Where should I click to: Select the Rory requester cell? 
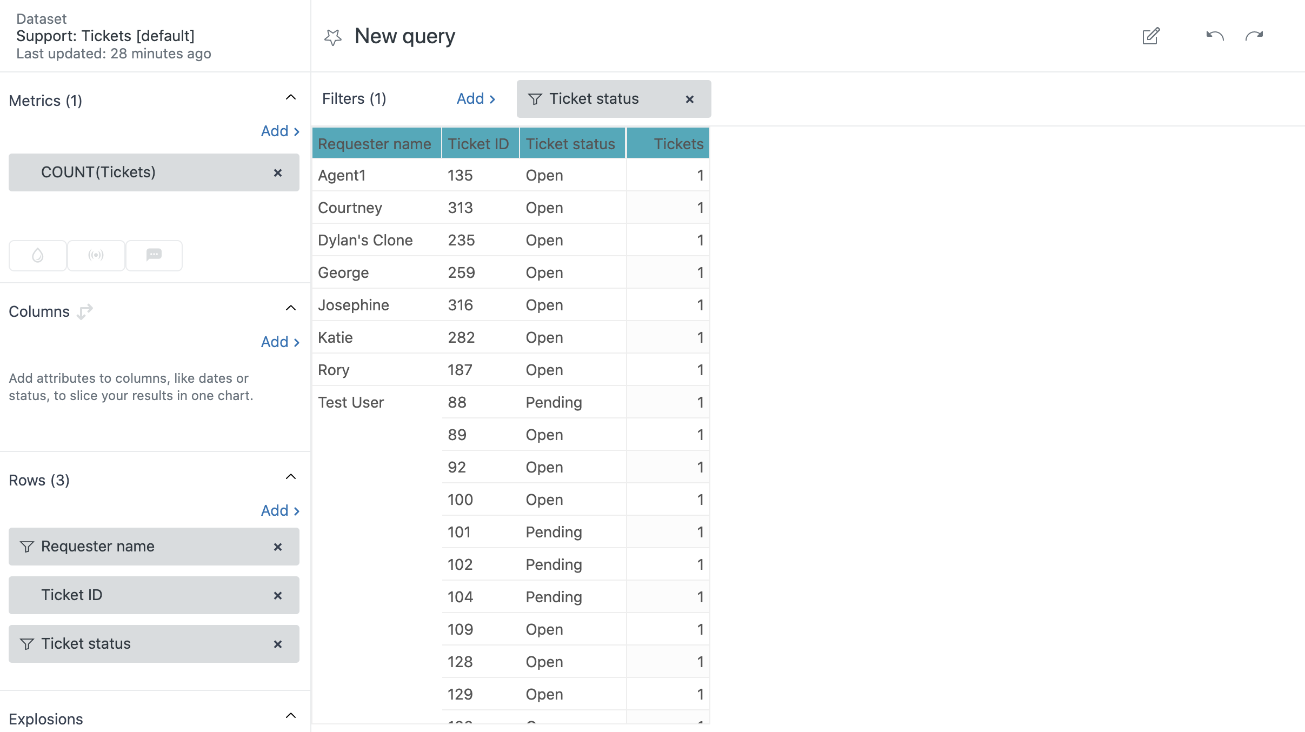pyautogui.click(x=377, y=370)
